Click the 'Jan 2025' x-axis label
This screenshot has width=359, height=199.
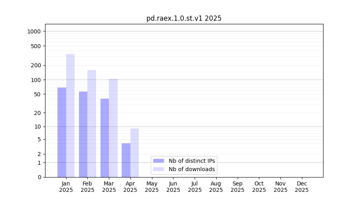66,187
